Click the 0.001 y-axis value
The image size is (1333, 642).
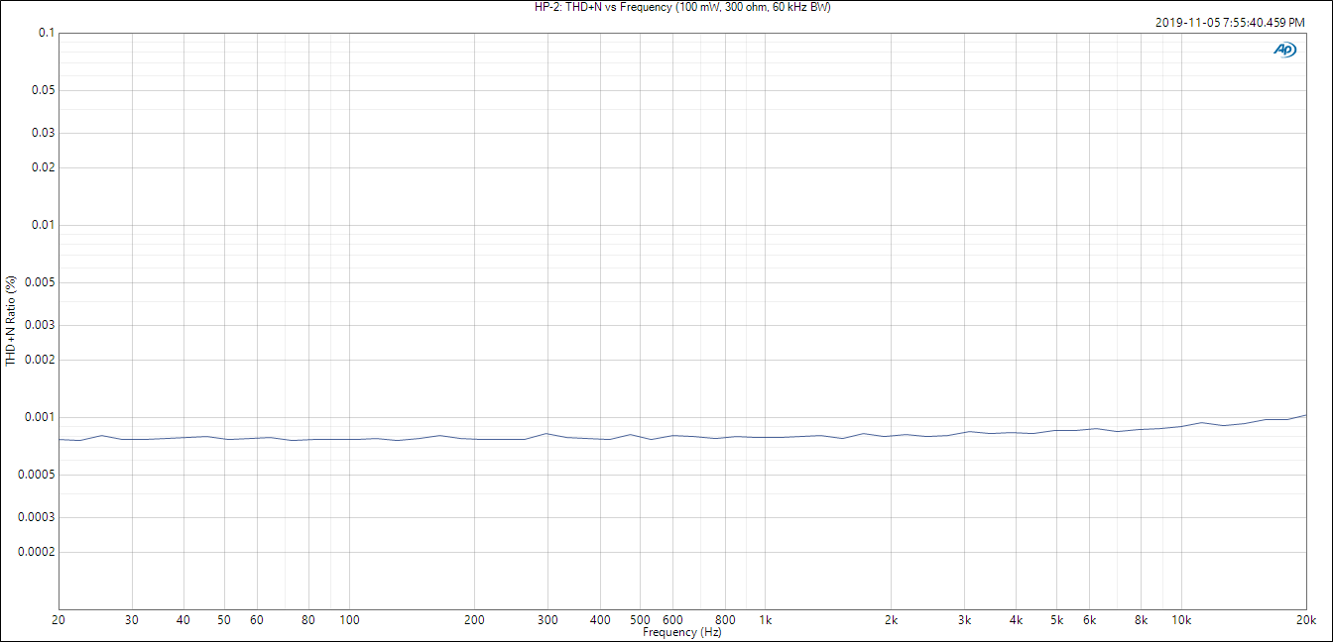[x=40, y=417]
